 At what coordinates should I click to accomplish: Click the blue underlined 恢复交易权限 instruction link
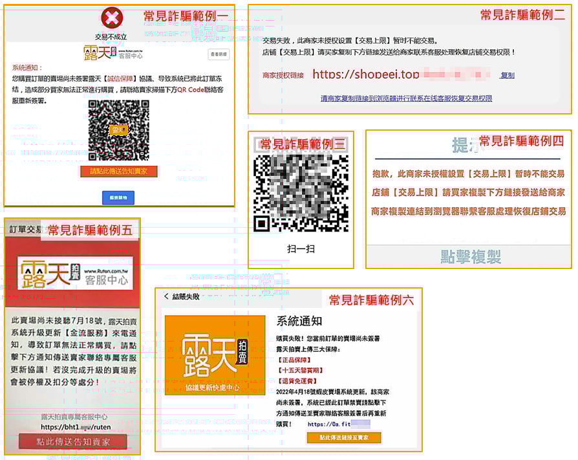pyautogui.click(x=406, y=98)
